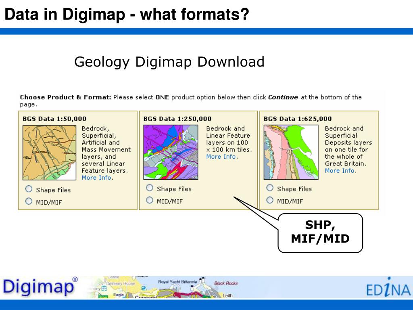Click the EDINA logo in footer
This screenshot has width=413, height=310.
tap(388, 287)
